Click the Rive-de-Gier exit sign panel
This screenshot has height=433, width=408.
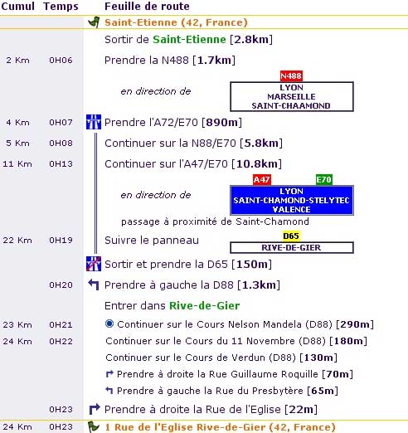tap(292, 247)
